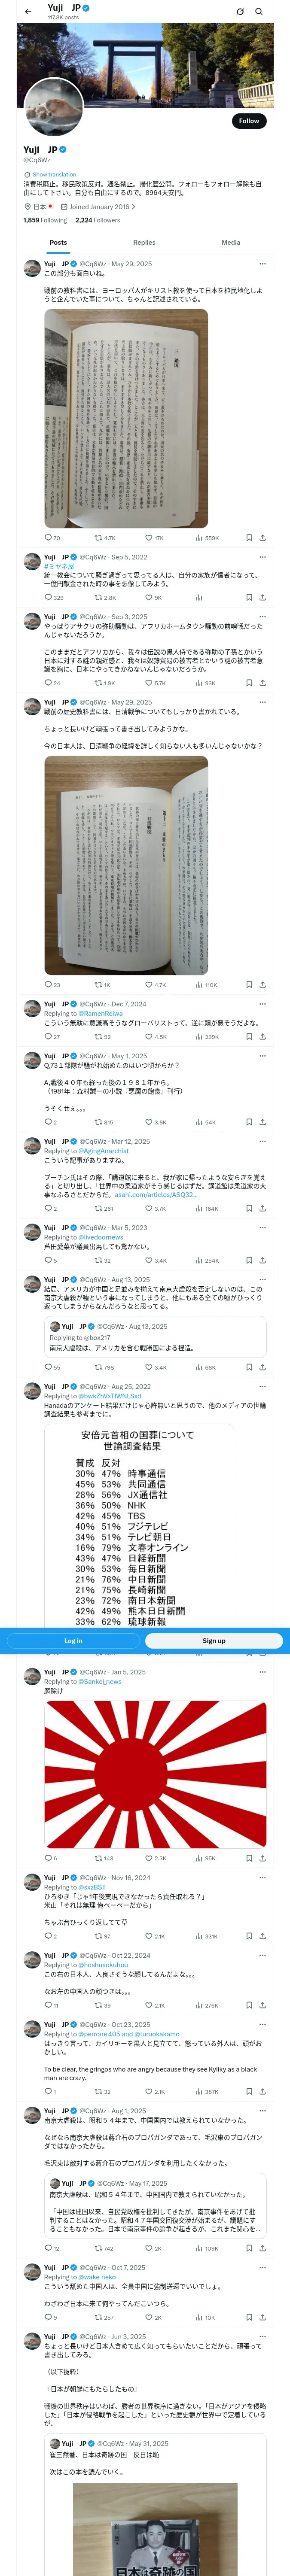Open search via the magnifier icon at top
Screen dimensions: 290x2576
259,11
